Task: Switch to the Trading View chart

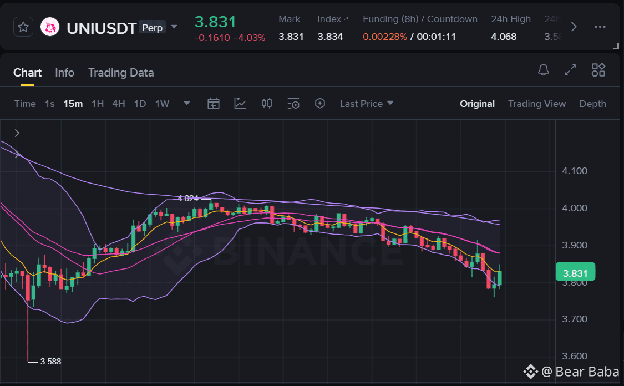Action: click(537, 104)
